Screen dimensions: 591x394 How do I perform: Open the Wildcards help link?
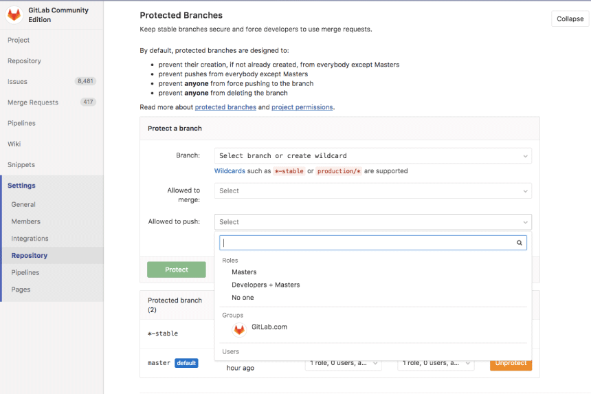(230, 171)
